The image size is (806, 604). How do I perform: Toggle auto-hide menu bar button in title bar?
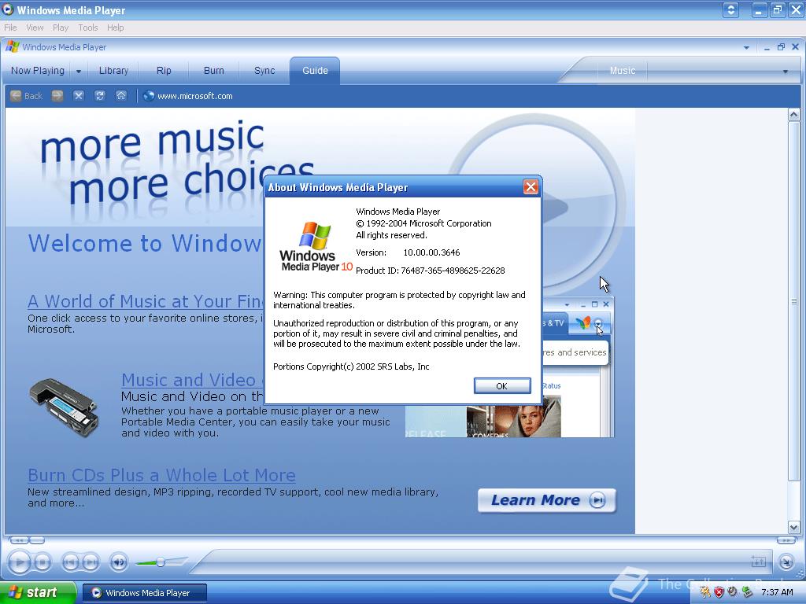pos(730,9)
